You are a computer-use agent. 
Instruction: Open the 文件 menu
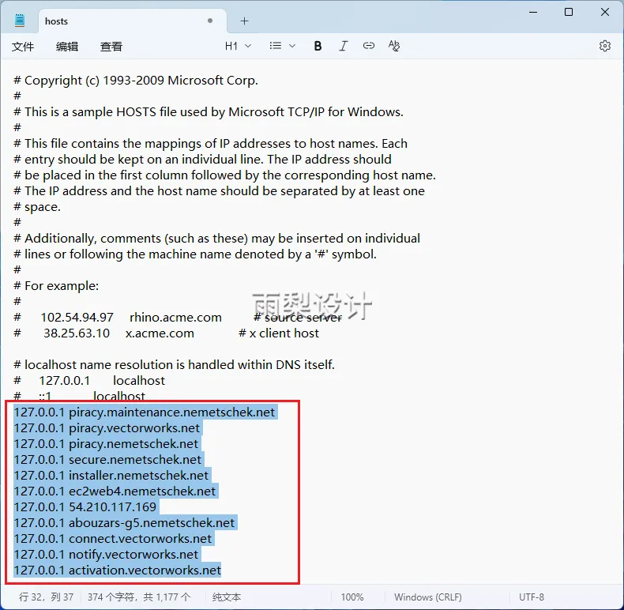[23, 47]
